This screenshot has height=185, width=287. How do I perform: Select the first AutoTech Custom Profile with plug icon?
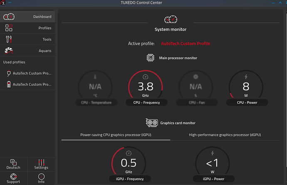coord(27,73)
